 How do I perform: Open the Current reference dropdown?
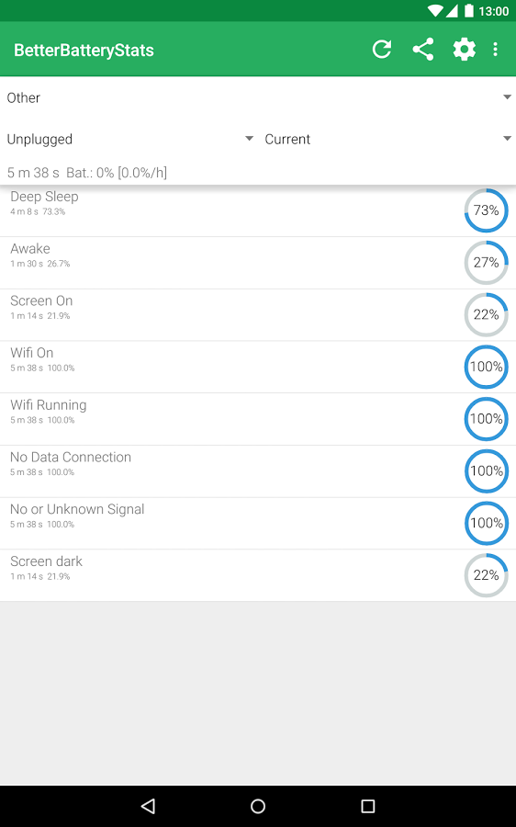387,140
